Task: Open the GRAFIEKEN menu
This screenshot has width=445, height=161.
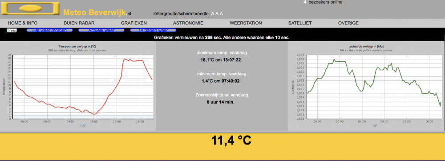Action: click(133, 23)
